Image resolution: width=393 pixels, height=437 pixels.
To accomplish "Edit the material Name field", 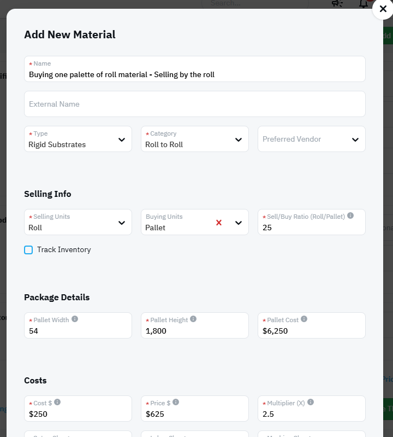I will (195, 74).
